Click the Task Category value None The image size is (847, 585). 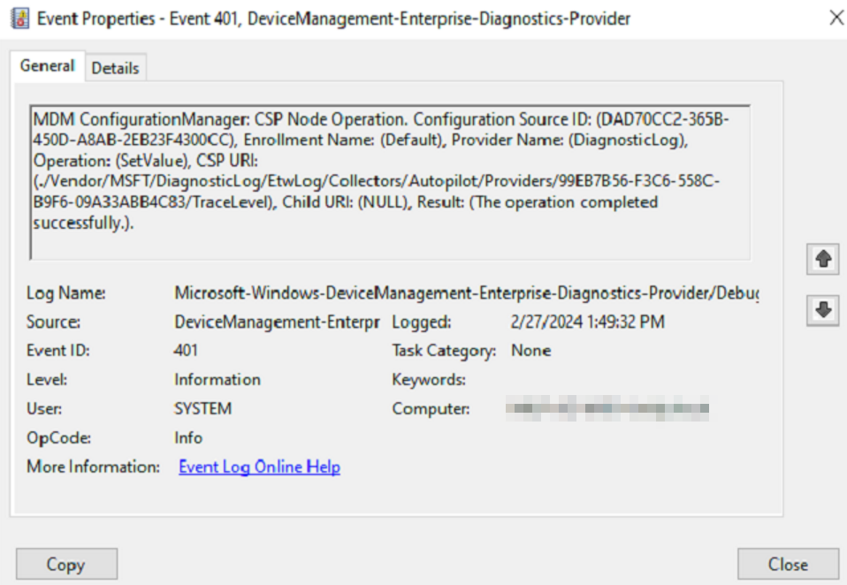pos(530,351)
